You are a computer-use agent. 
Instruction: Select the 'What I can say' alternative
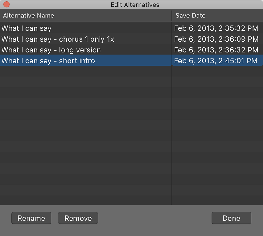click(x=26, y=28)
